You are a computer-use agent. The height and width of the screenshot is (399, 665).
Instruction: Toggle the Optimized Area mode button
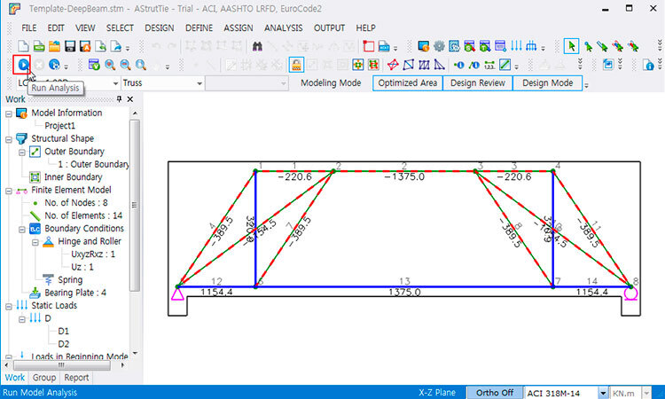[x=407, y=83]
